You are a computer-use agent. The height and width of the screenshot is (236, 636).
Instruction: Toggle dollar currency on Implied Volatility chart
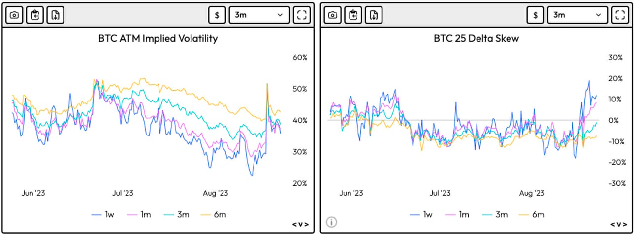[217, 15]
